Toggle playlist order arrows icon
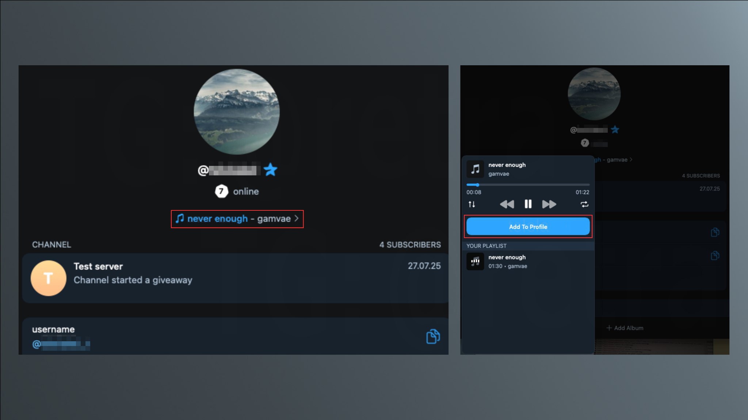Image resolution: width=748 pixels, height=420 pixels. coord(472,204)
